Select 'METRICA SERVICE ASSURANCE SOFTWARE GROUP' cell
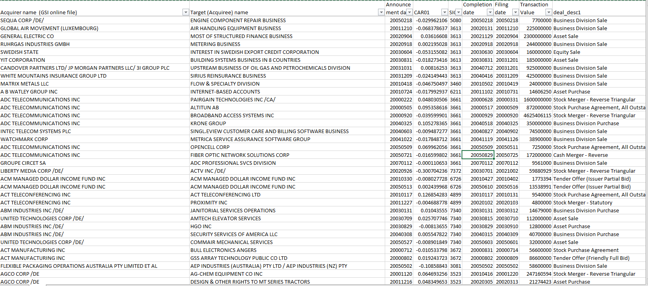 click(287, 139)
